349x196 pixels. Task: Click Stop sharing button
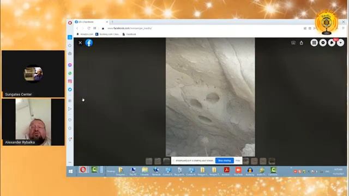pos(225,161)
